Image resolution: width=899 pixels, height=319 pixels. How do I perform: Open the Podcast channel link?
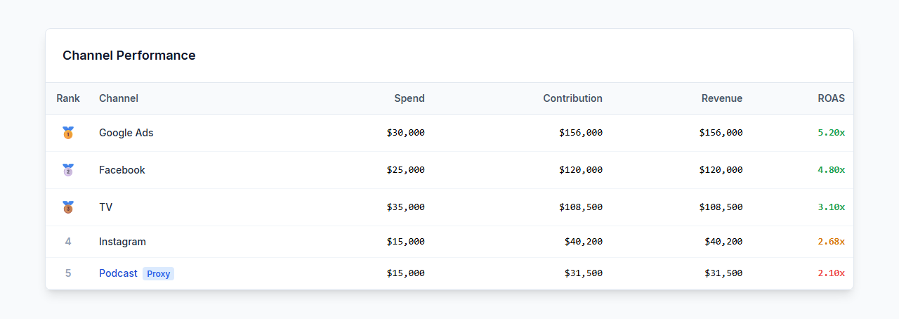(118, 273)
